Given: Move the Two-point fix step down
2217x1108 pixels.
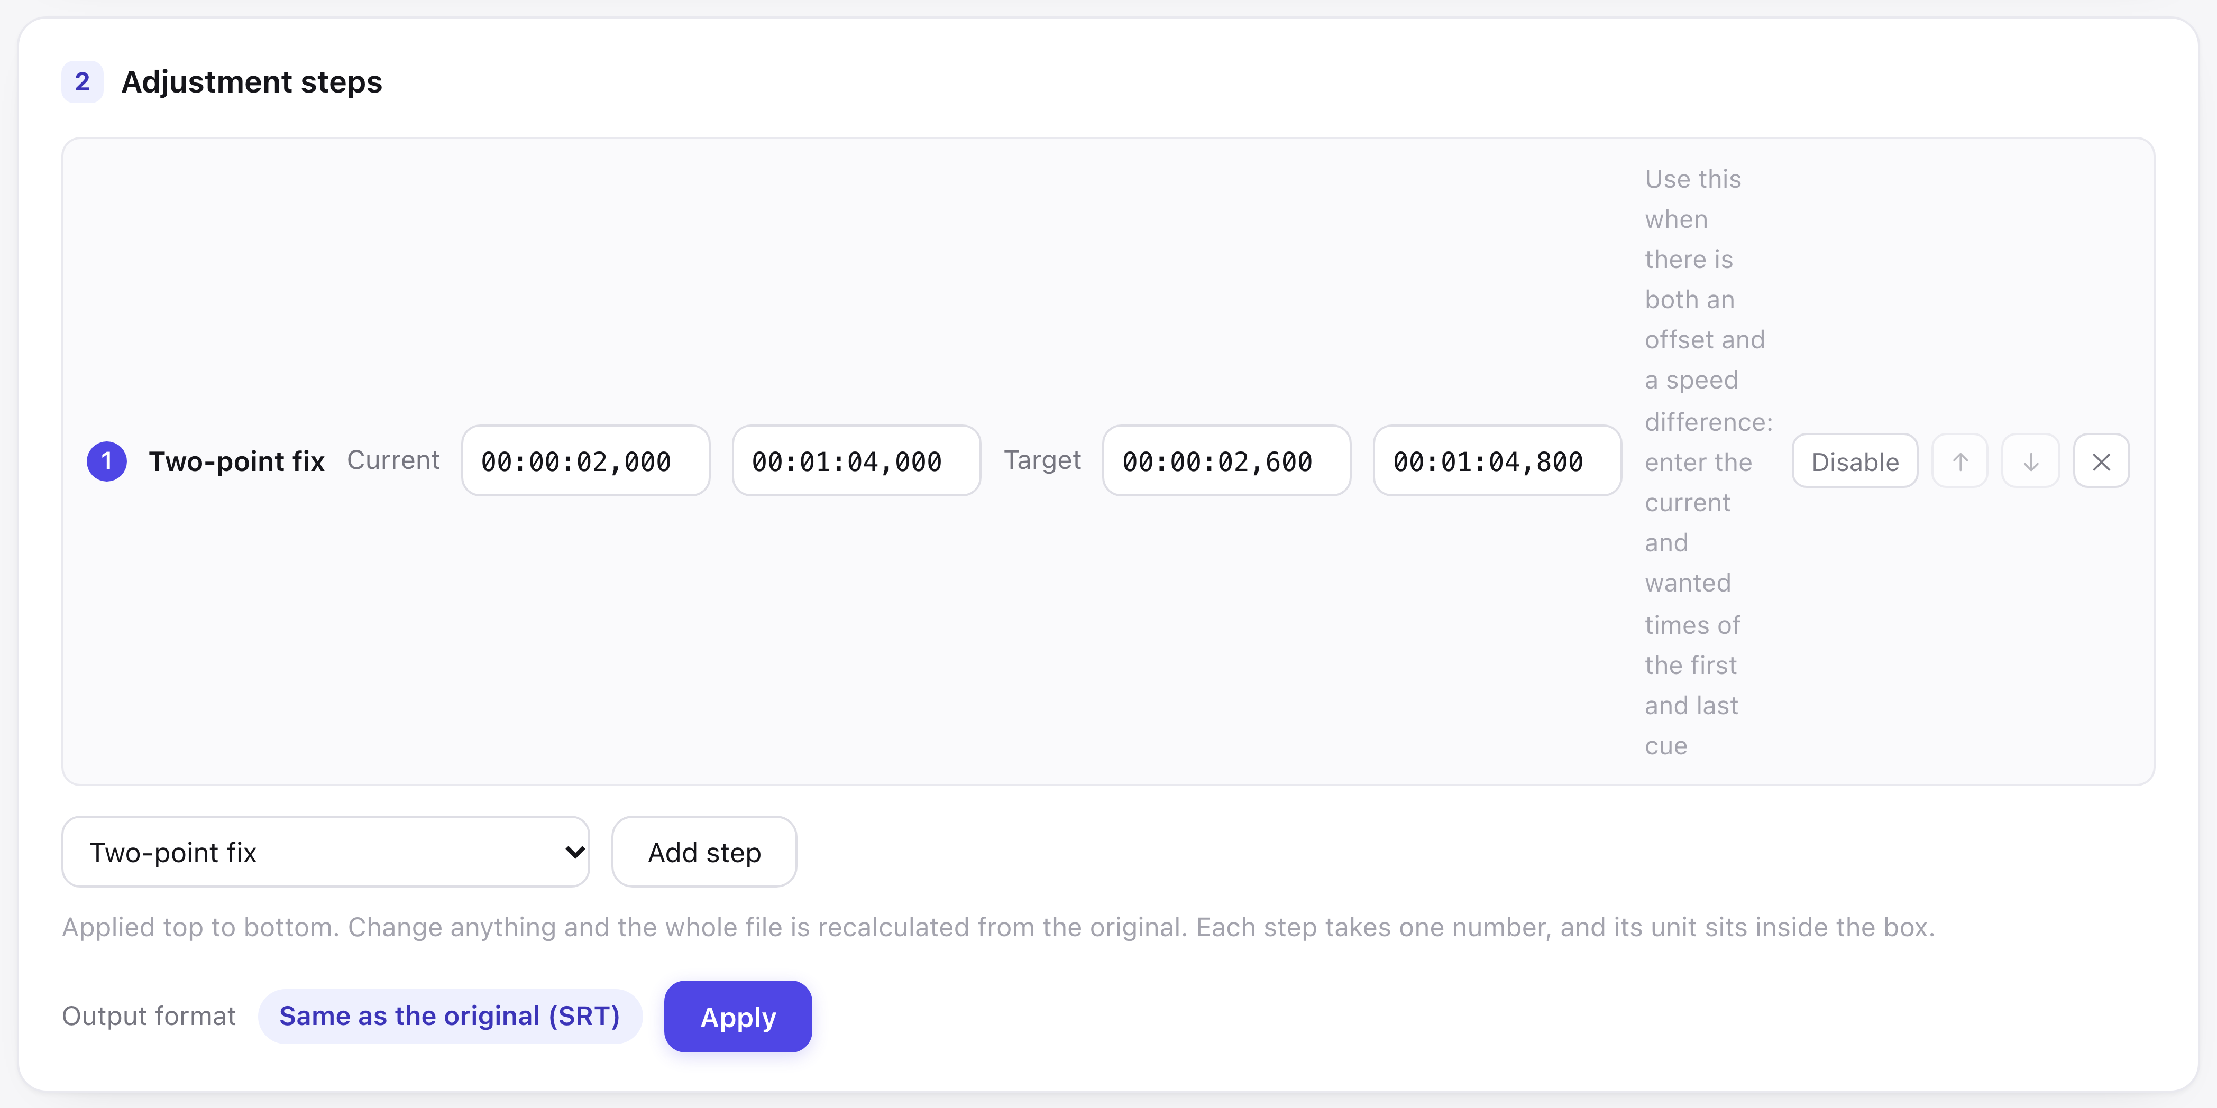Looking at the screenshot, I should tap(2030, 461).
